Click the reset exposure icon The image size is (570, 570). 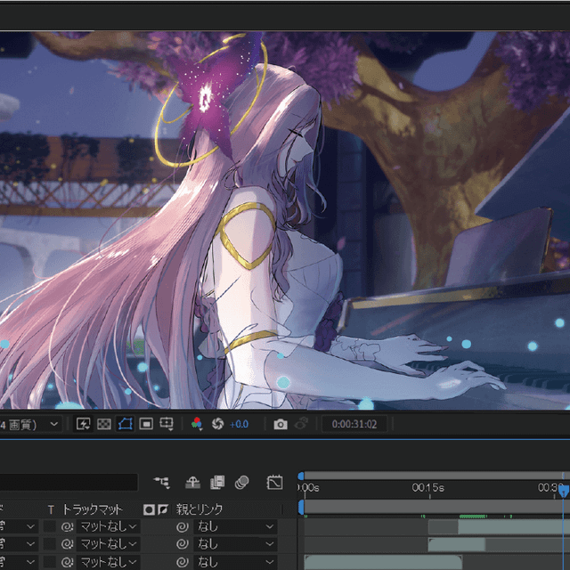[x=216, y=424]
